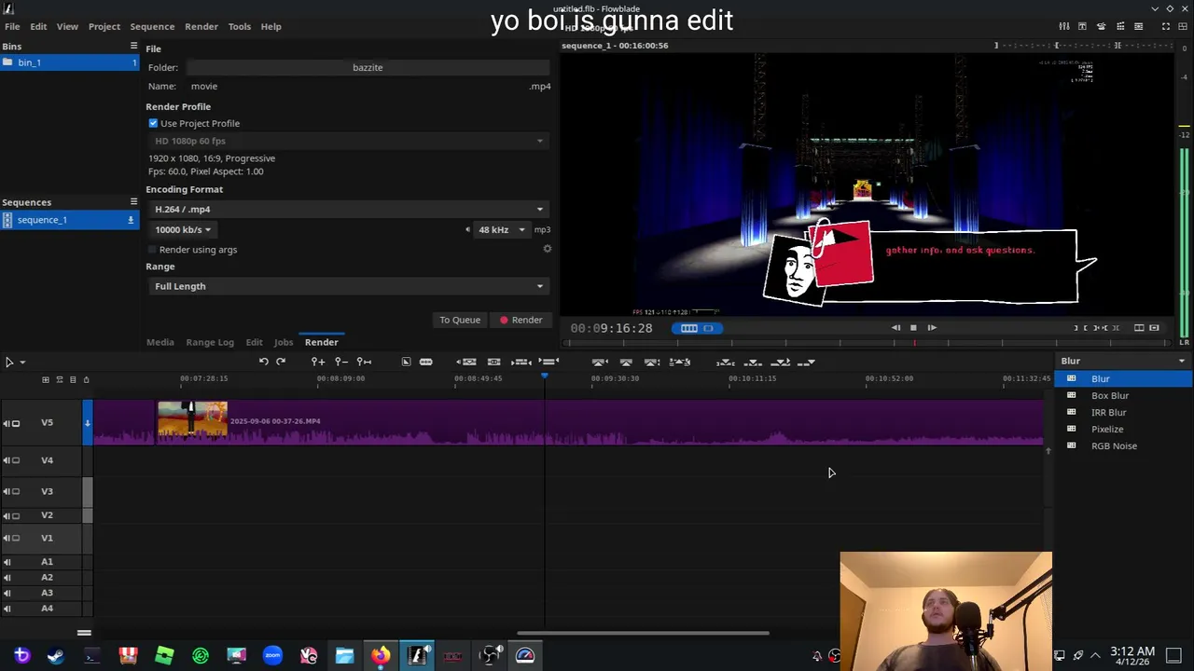Viewport: 1194px width, 671px height.
Task: Open the File menu
Action: [12, 26]
